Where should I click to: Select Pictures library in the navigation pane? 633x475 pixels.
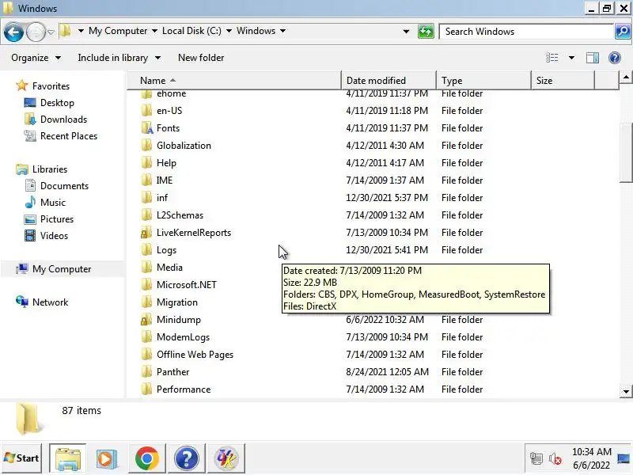coord(57,219)
